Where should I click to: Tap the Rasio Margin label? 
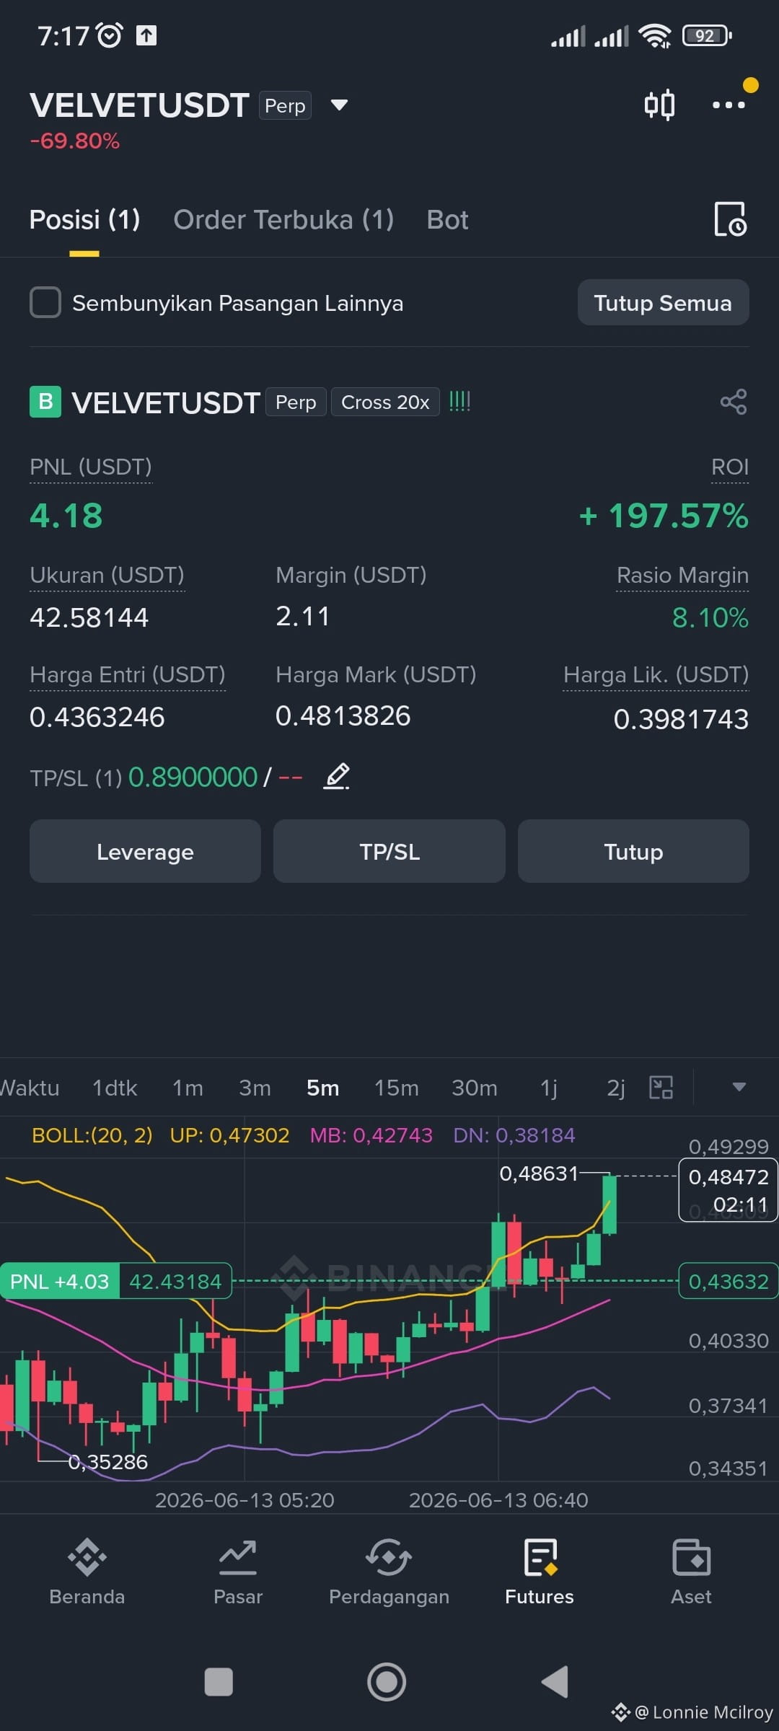pos(682,576)
